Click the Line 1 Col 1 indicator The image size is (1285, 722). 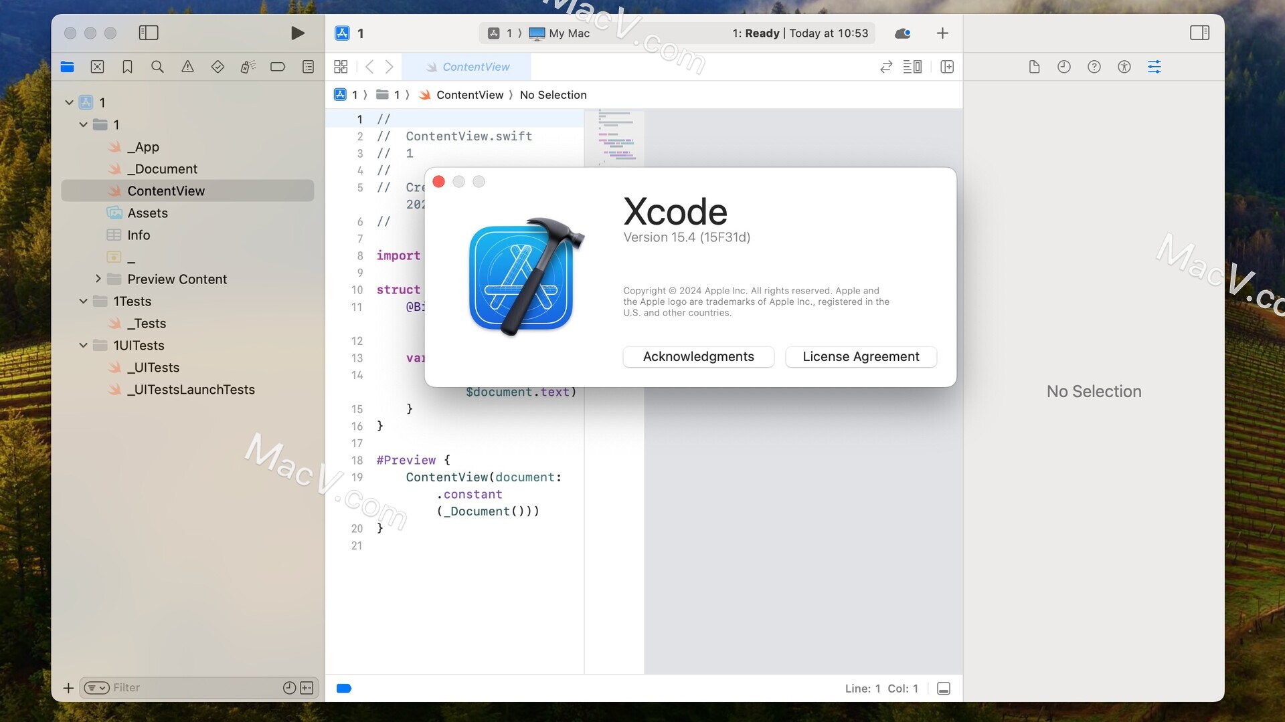(881, 689)
